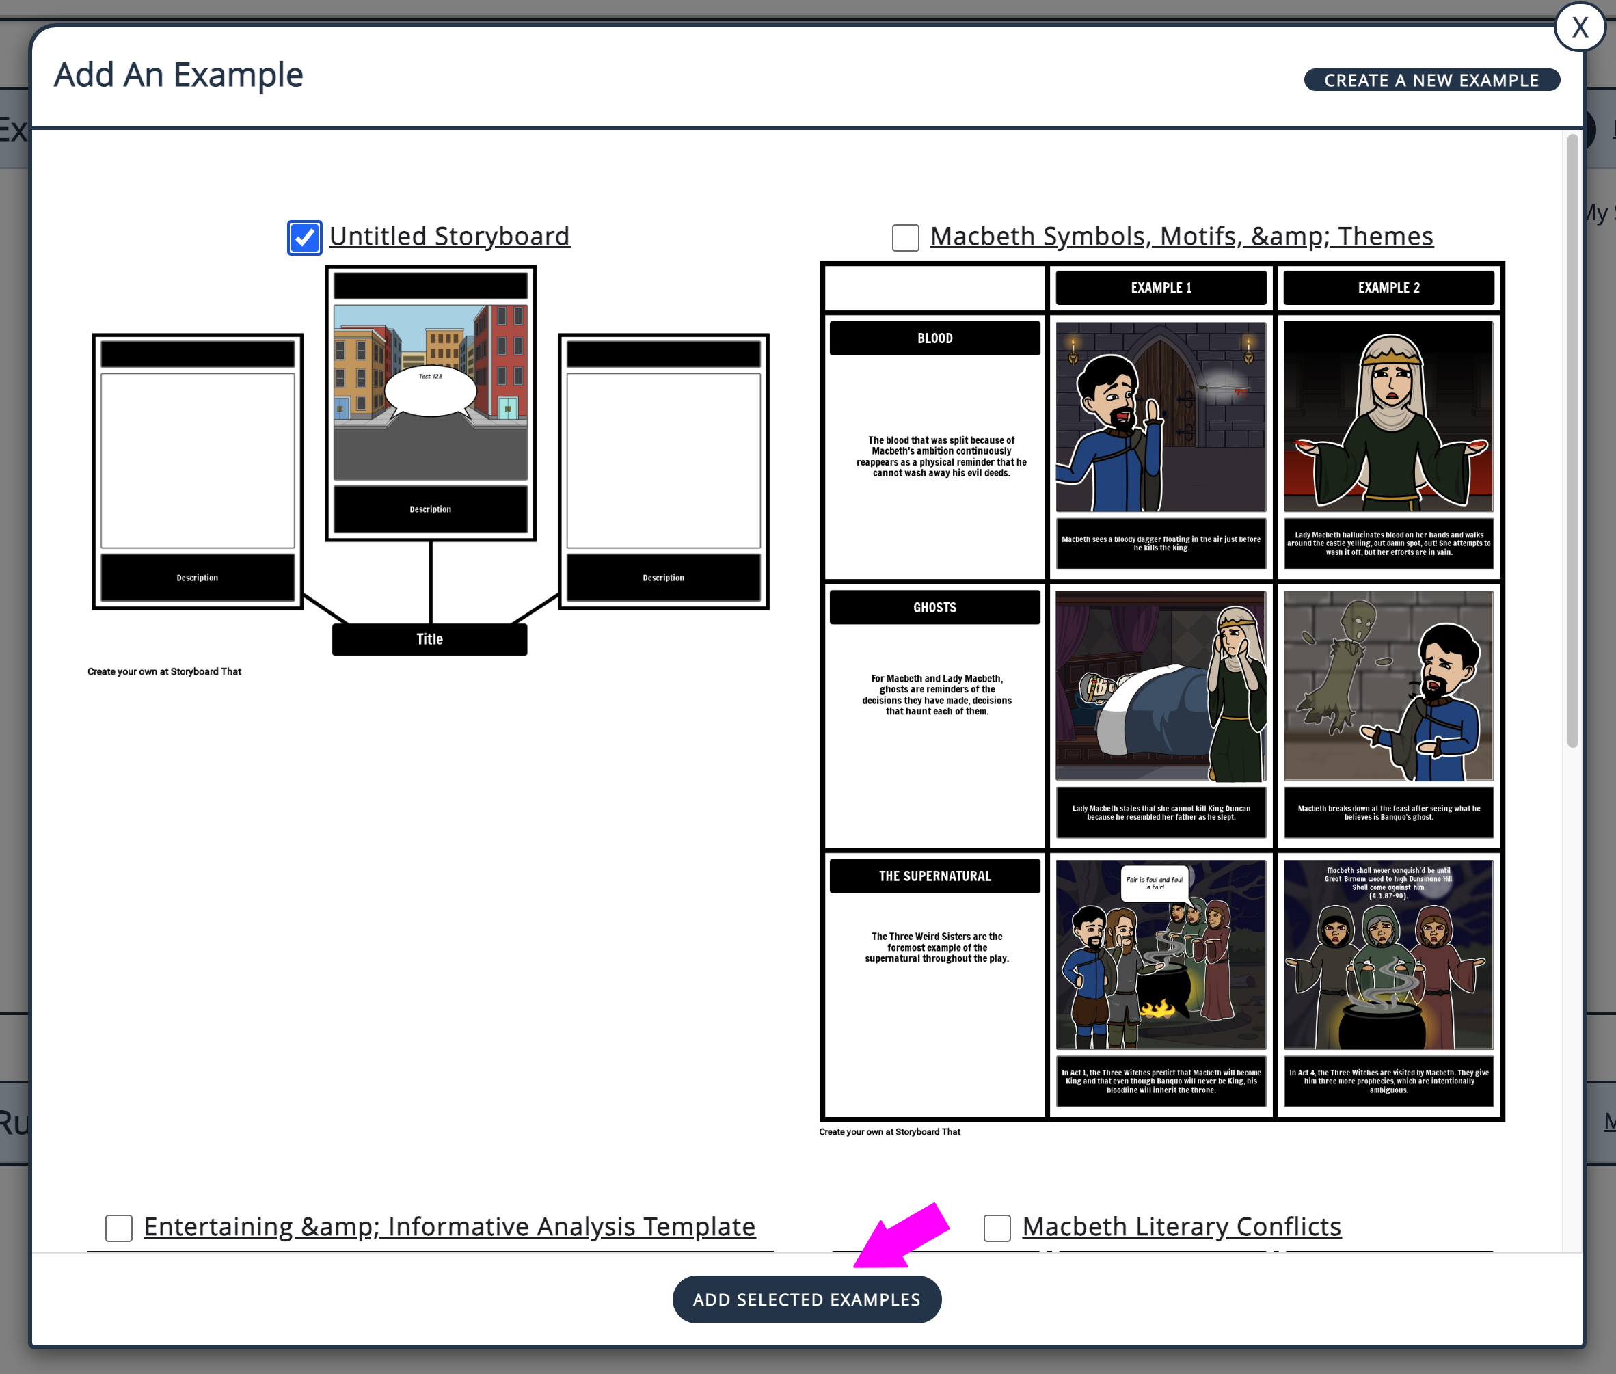The width and height of the screenshot is (1616, 1374).
Task: Click Create A New Example button
Action: [1431, 80]
